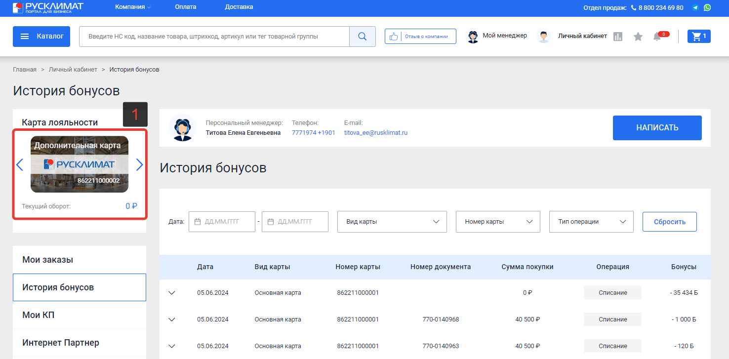Click email titova_ee@rusklimat.ru link
The image size is (729, 359).
[x=376, y=133]
